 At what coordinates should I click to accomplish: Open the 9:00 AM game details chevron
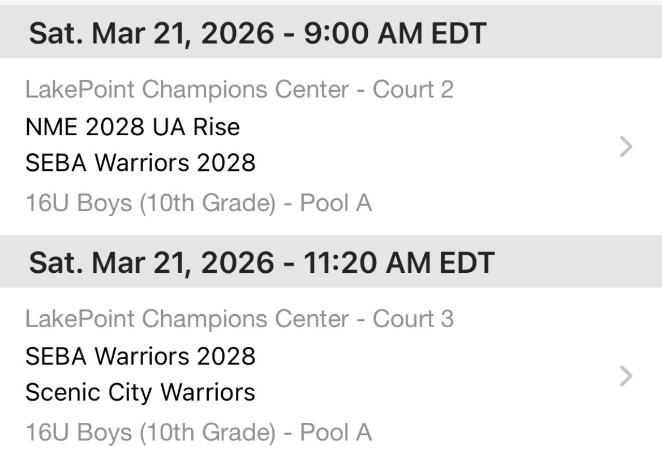626,147
